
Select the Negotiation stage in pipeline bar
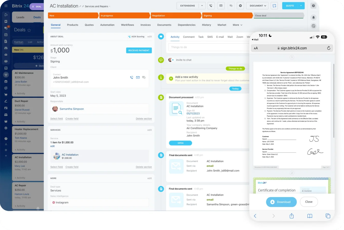tap(176, 16)
